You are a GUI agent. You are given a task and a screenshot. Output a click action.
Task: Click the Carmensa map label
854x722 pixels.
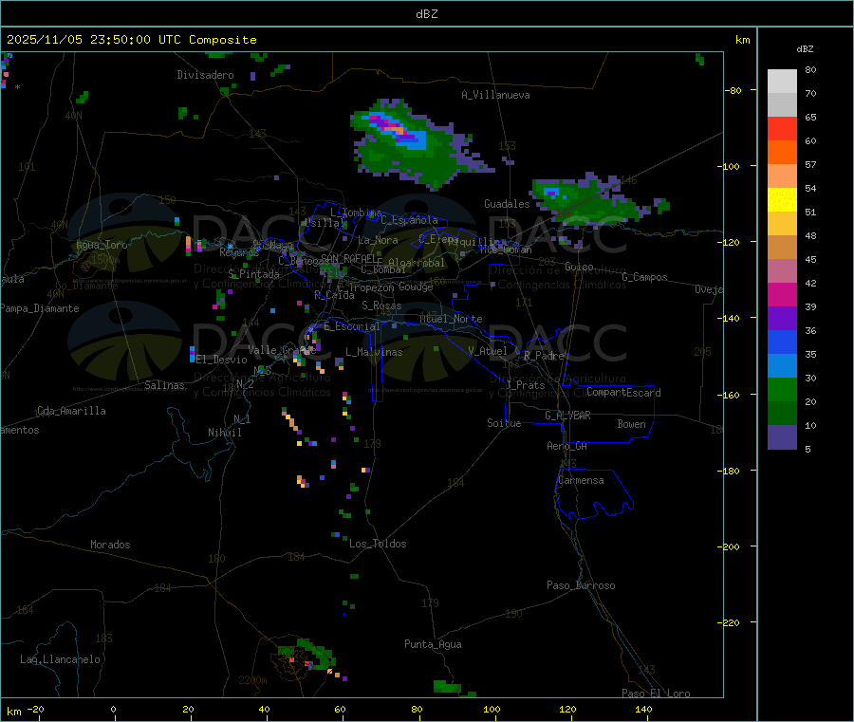point(581,480)
